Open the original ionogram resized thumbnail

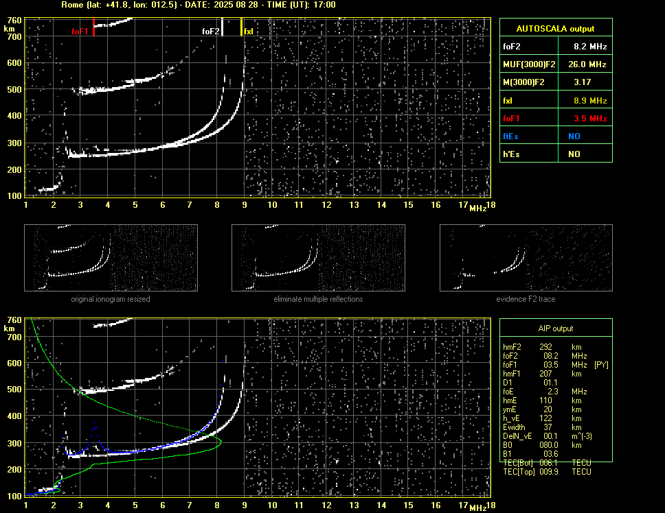(x=111, y=258)
